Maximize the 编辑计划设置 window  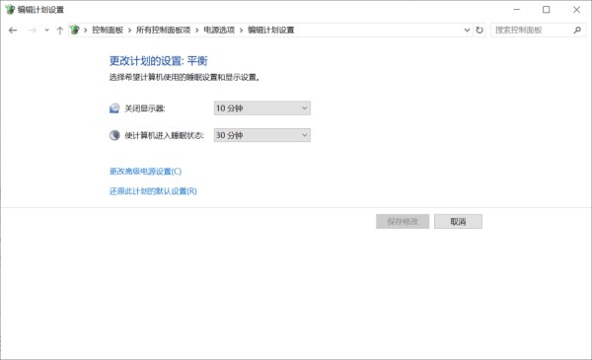(546, 10)
